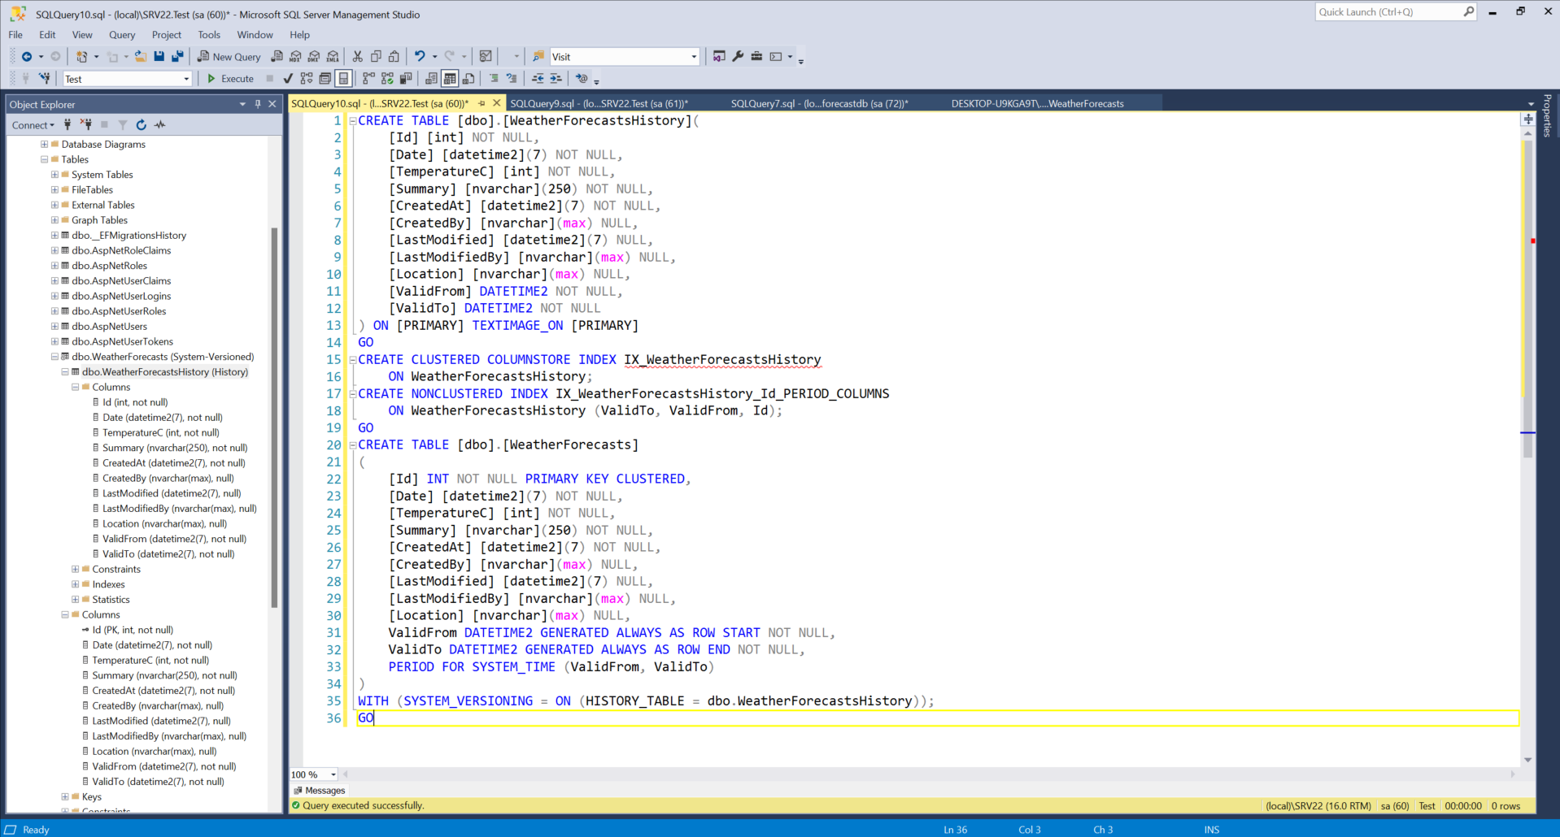Refresh the Object Explorer tree
The height and width of the screenshot is (837, 1560).
[x=140, y=124]
